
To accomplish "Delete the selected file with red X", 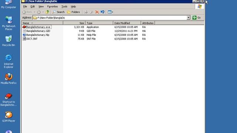I will click(97, 12).
